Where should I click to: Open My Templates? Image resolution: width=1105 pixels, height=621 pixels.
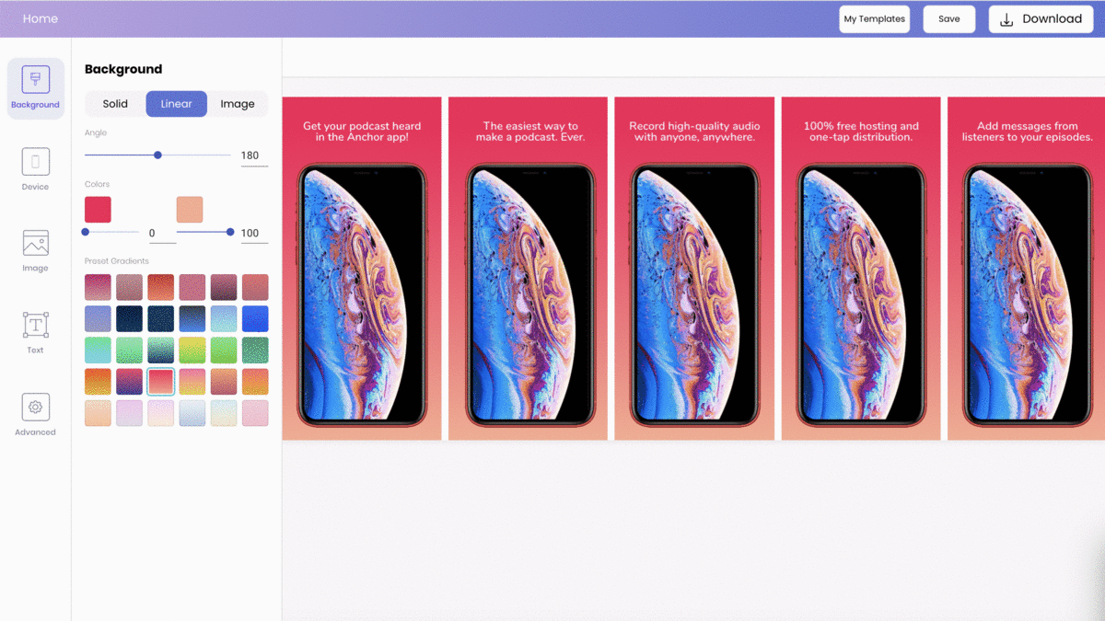click(874, 19)
